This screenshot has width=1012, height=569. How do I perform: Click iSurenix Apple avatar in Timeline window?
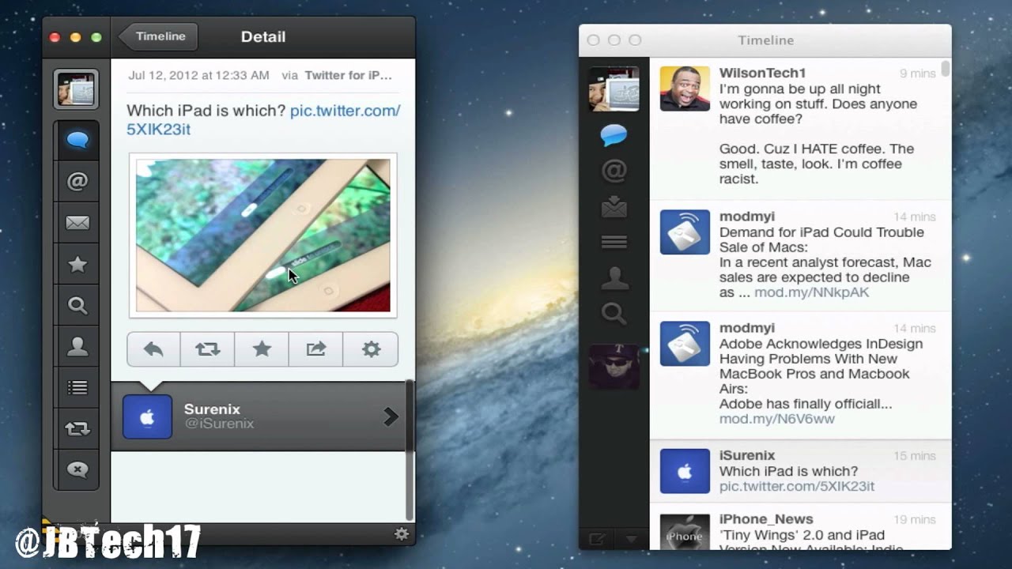(685, 471)
